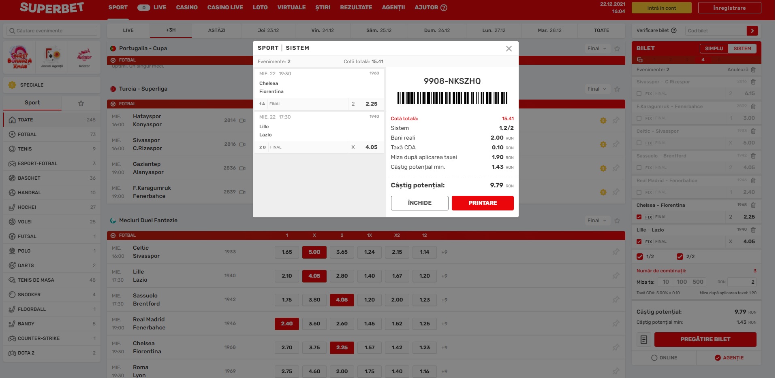Open Jocuri Agenții icon
Image resolution: width=778 pixels, height=378 pixels.
click(x=52, y=57)
